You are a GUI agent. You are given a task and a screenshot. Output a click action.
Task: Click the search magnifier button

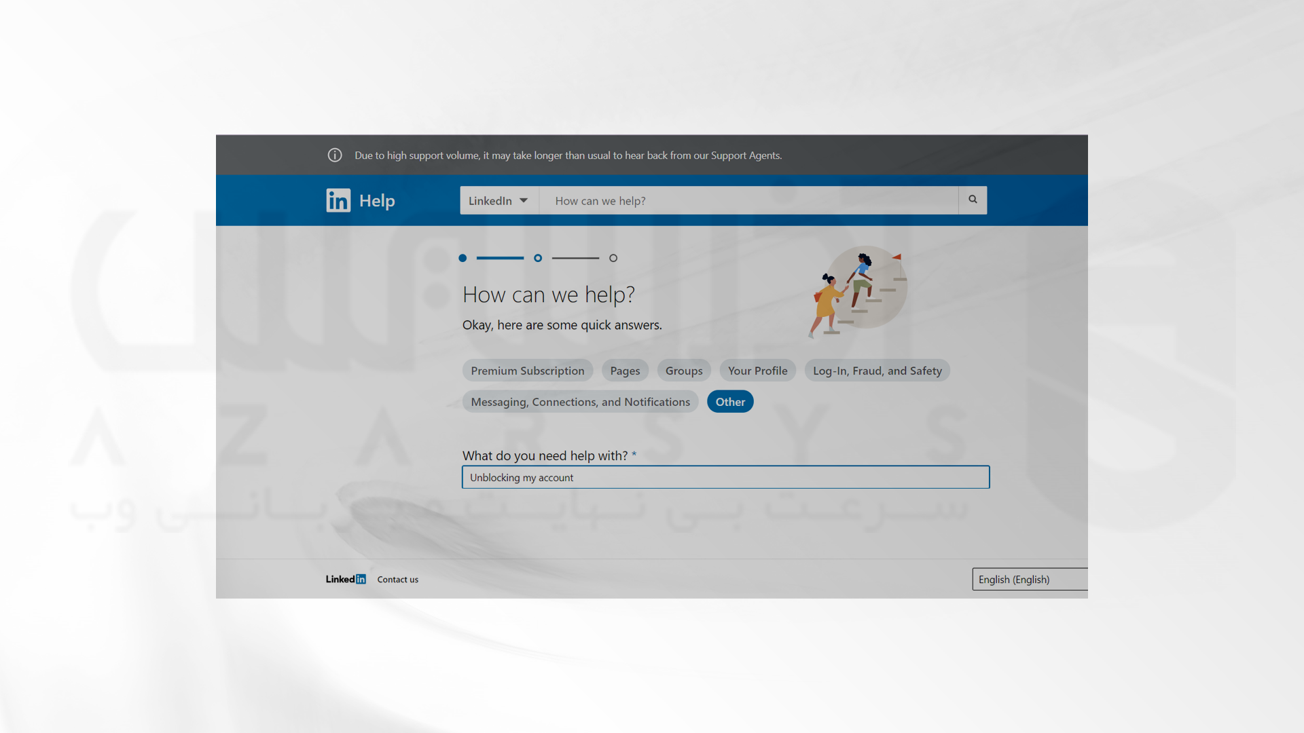point(973,200)
